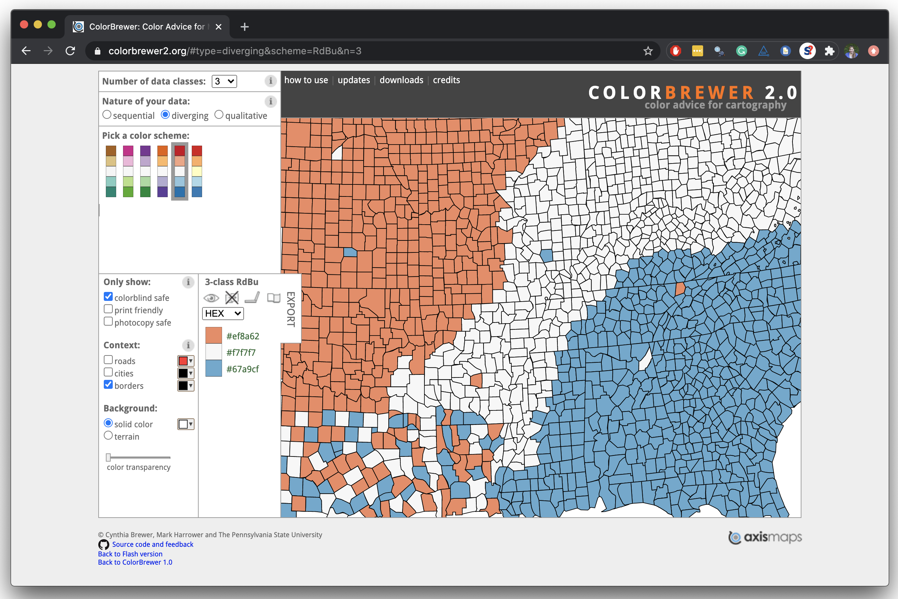This screenshot has width=898, height=599.
Task: Select the sequential data radio button
Action: pyautogui.click(x=107, y=115)
